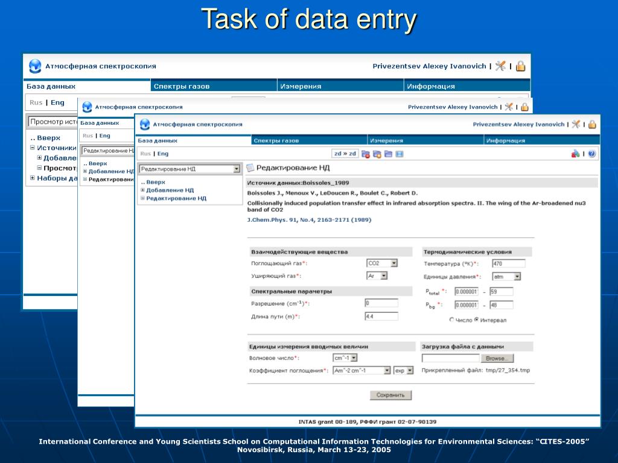
Task: Click the Длина пути field showing 4.4
Action: coord(381,316)
